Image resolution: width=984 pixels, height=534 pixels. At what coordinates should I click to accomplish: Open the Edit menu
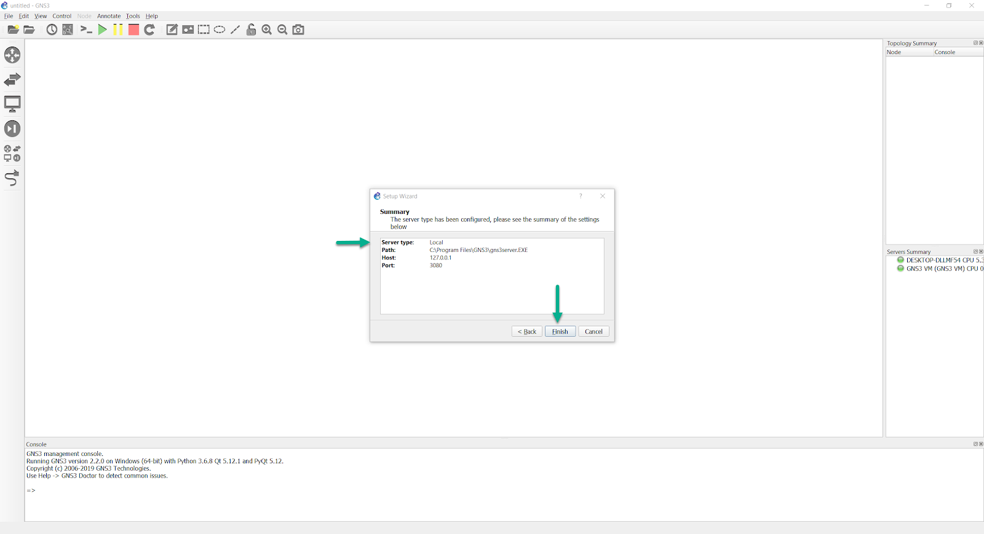pos(24,16)
